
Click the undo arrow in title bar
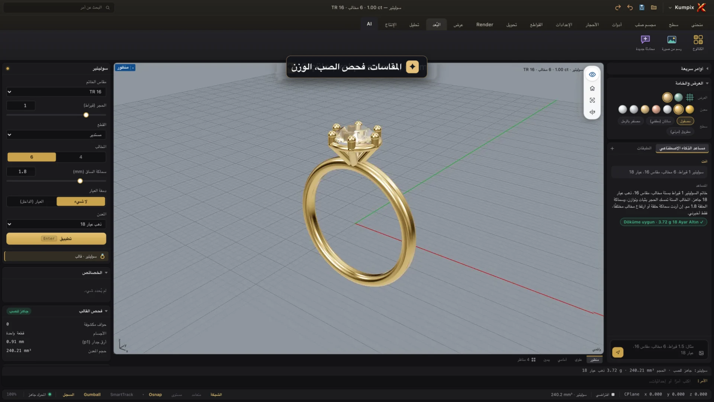tap(630, 7)
